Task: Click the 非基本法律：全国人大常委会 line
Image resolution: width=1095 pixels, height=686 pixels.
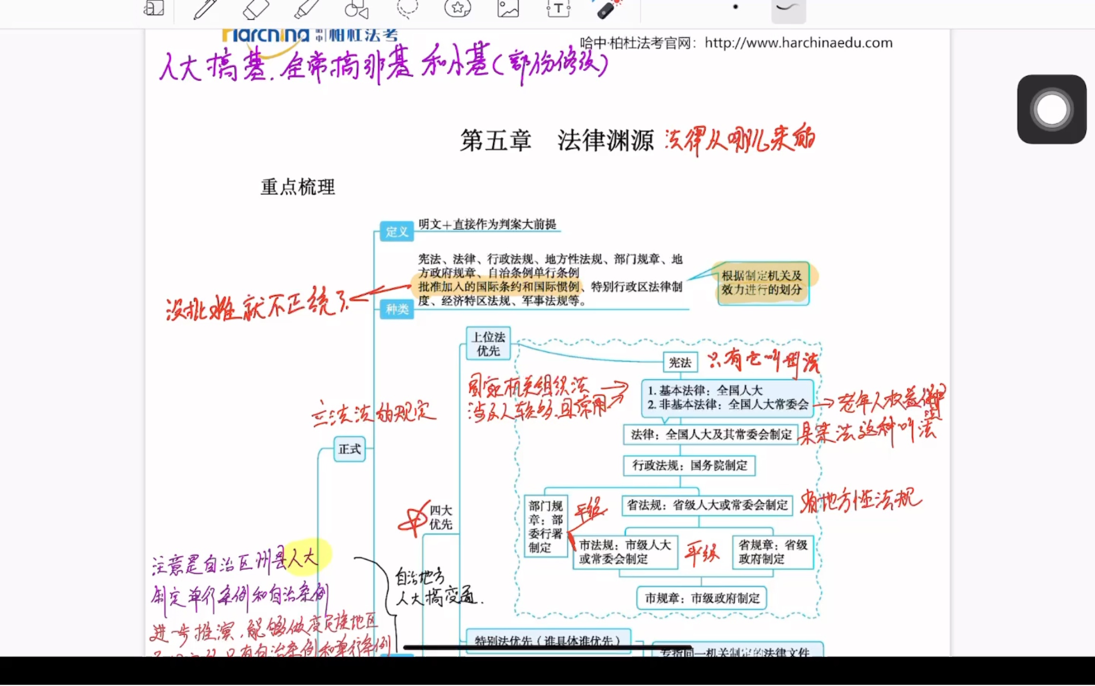Action: (727, 404)
